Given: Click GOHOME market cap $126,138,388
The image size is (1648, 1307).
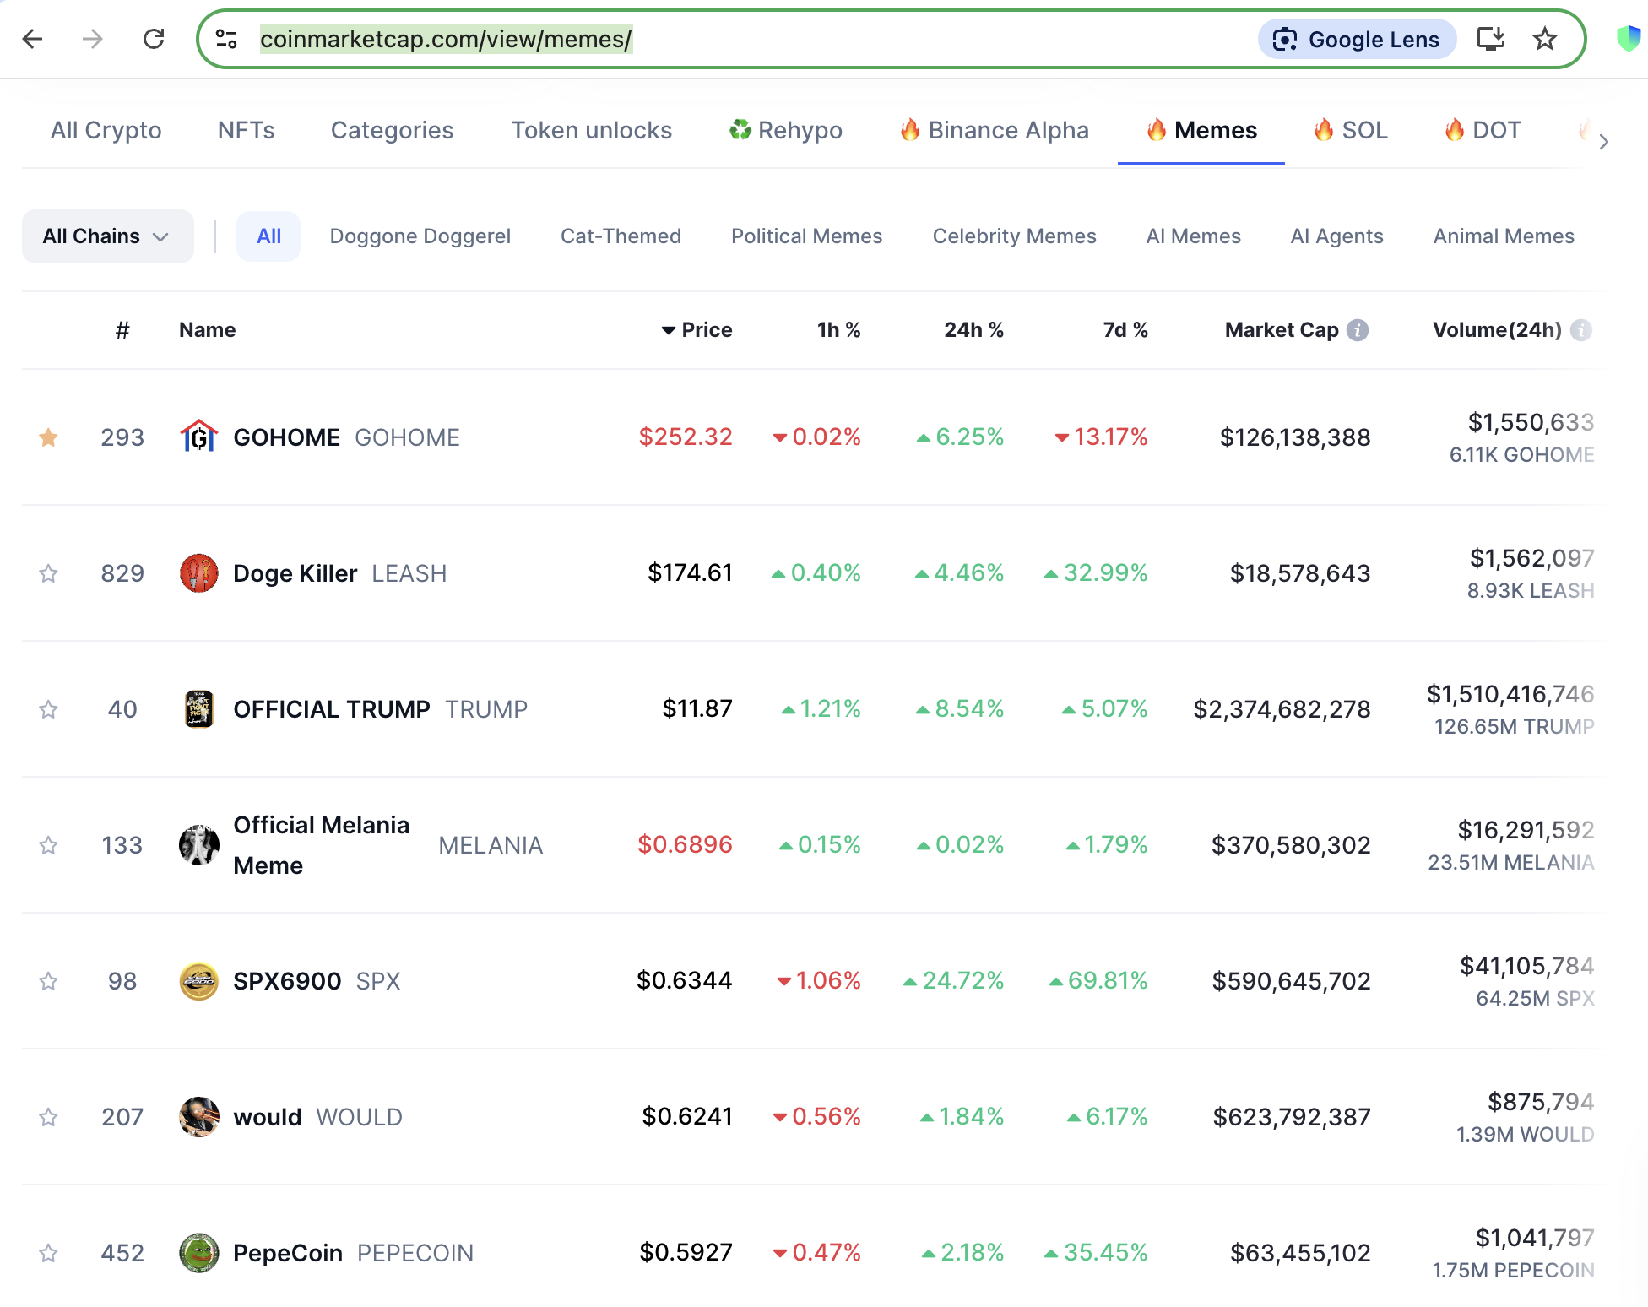Looking at the screenshot, I should pos(1295,437).
